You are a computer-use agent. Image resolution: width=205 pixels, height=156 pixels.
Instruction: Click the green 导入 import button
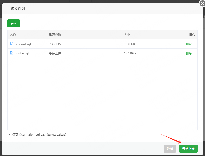tap(13, 23)
